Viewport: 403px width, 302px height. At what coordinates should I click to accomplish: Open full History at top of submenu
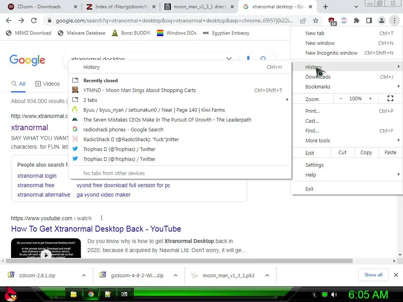point(180,67)
